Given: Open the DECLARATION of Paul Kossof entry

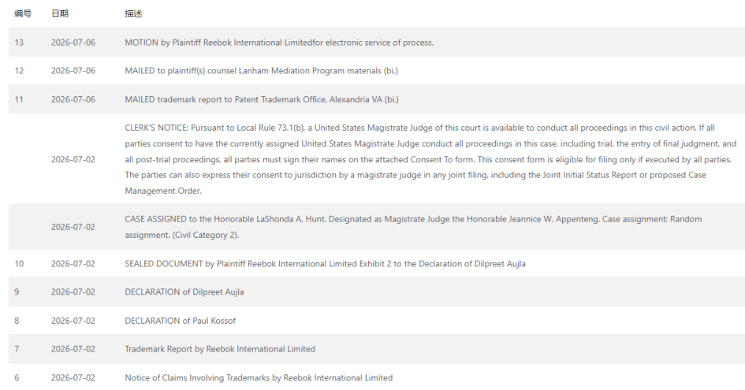Looking at the screenshot, I should click(x=180, y=321).
